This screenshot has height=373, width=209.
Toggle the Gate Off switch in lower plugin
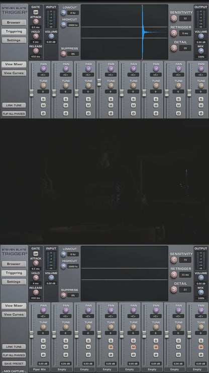click(x=36, y=254)
